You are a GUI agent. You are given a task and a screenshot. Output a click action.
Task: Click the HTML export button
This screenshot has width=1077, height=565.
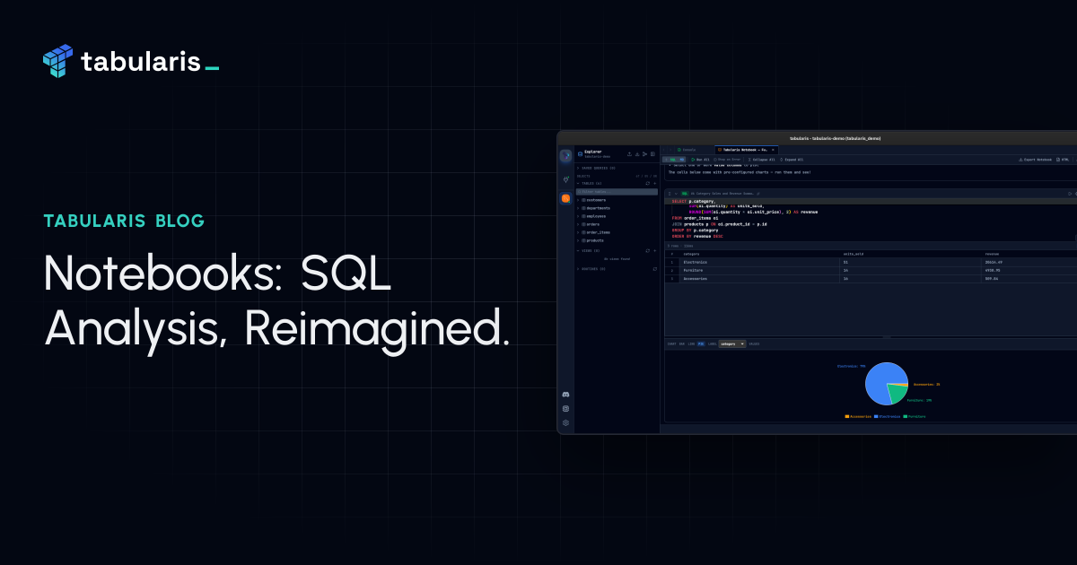[1064, 160]
